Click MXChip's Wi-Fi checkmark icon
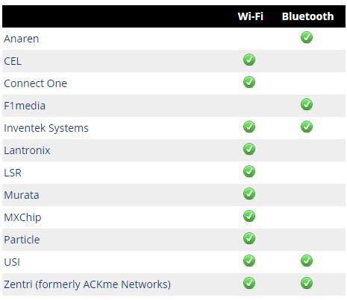 [249, 216]
